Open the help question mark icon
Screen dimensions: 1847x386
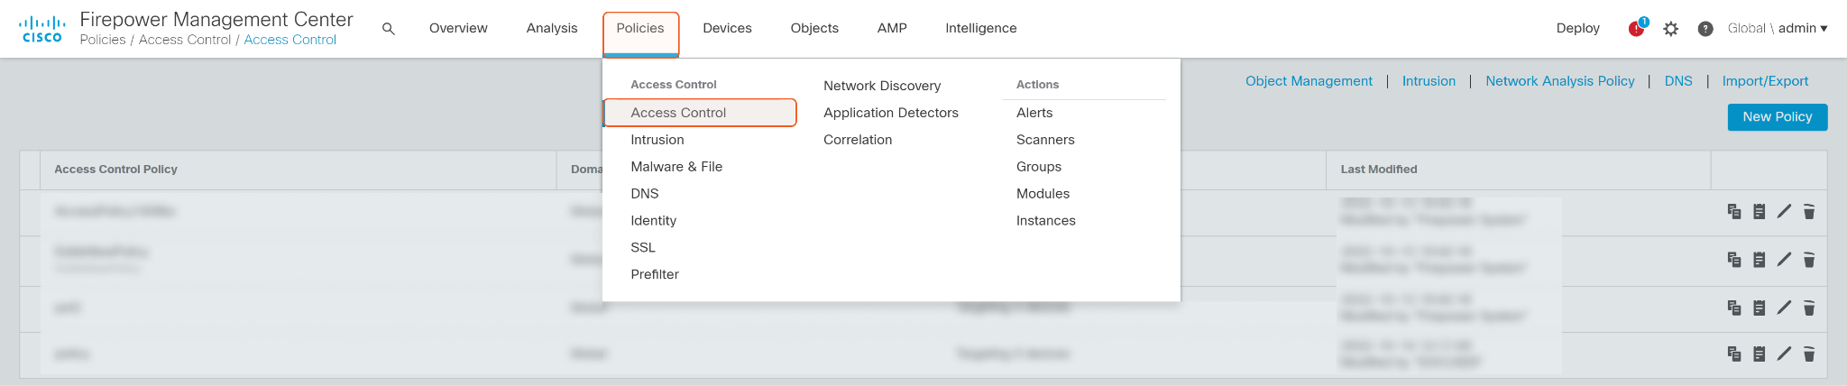pyautogui.click(x=1705, y=29)
